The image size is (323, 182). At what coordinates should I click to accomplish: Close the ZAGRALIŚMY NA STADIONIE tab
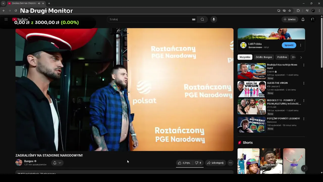(43, 3)
